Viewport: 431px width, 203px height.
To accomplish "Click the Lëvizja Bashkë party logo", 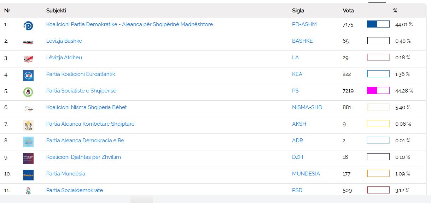I will (28, 42).
